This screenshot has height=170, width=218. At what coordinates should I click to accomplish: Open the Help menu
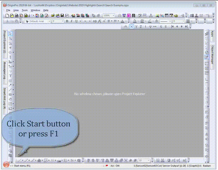46,10
